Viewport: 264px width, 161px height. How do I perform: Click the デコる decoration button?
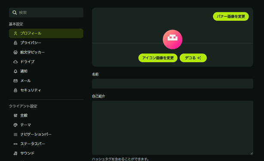(x=193, y=58)
